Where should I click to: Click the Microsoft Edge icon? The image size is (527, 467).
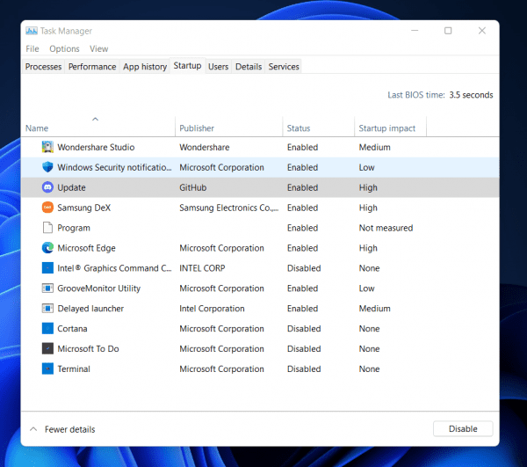(x=47, y=248)
